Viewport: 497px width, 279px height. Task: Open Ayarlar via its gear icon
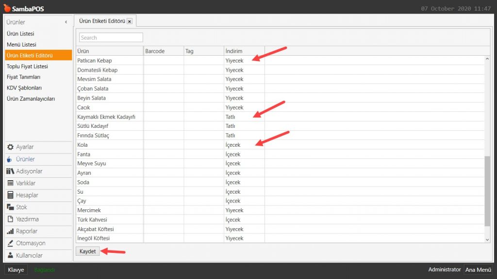10,147
